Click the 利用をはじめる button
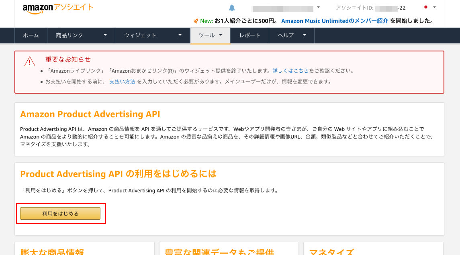Screen dimensions: 460x255 pos(60,214)
